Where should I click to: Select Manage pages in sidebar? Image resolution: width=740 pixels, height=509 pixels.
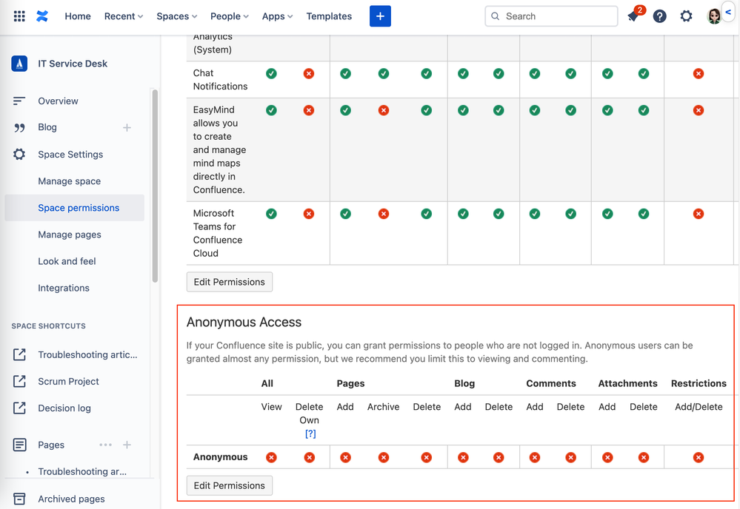pyautogui.click(x=70, y=235)
